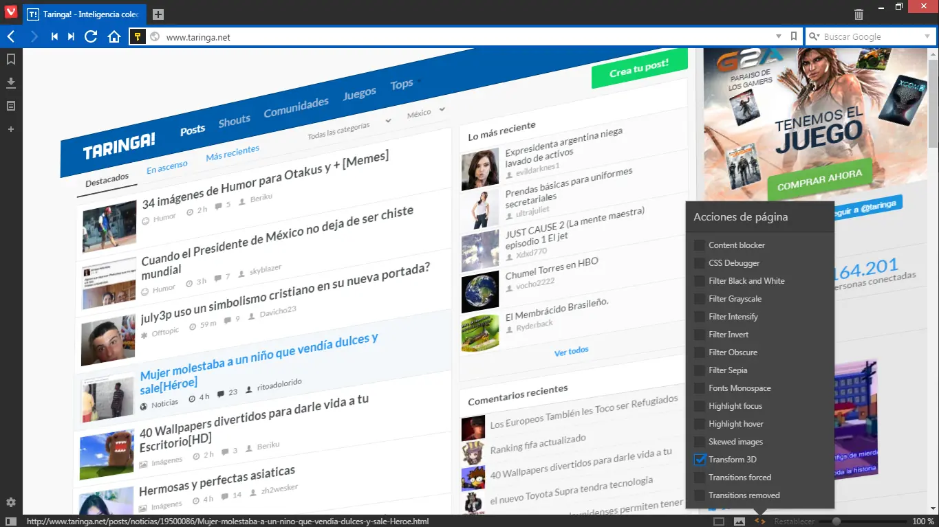Rewind to first page in history
Image resolution: width=939 pixels, height=527 pixels.
coord(54,36)
